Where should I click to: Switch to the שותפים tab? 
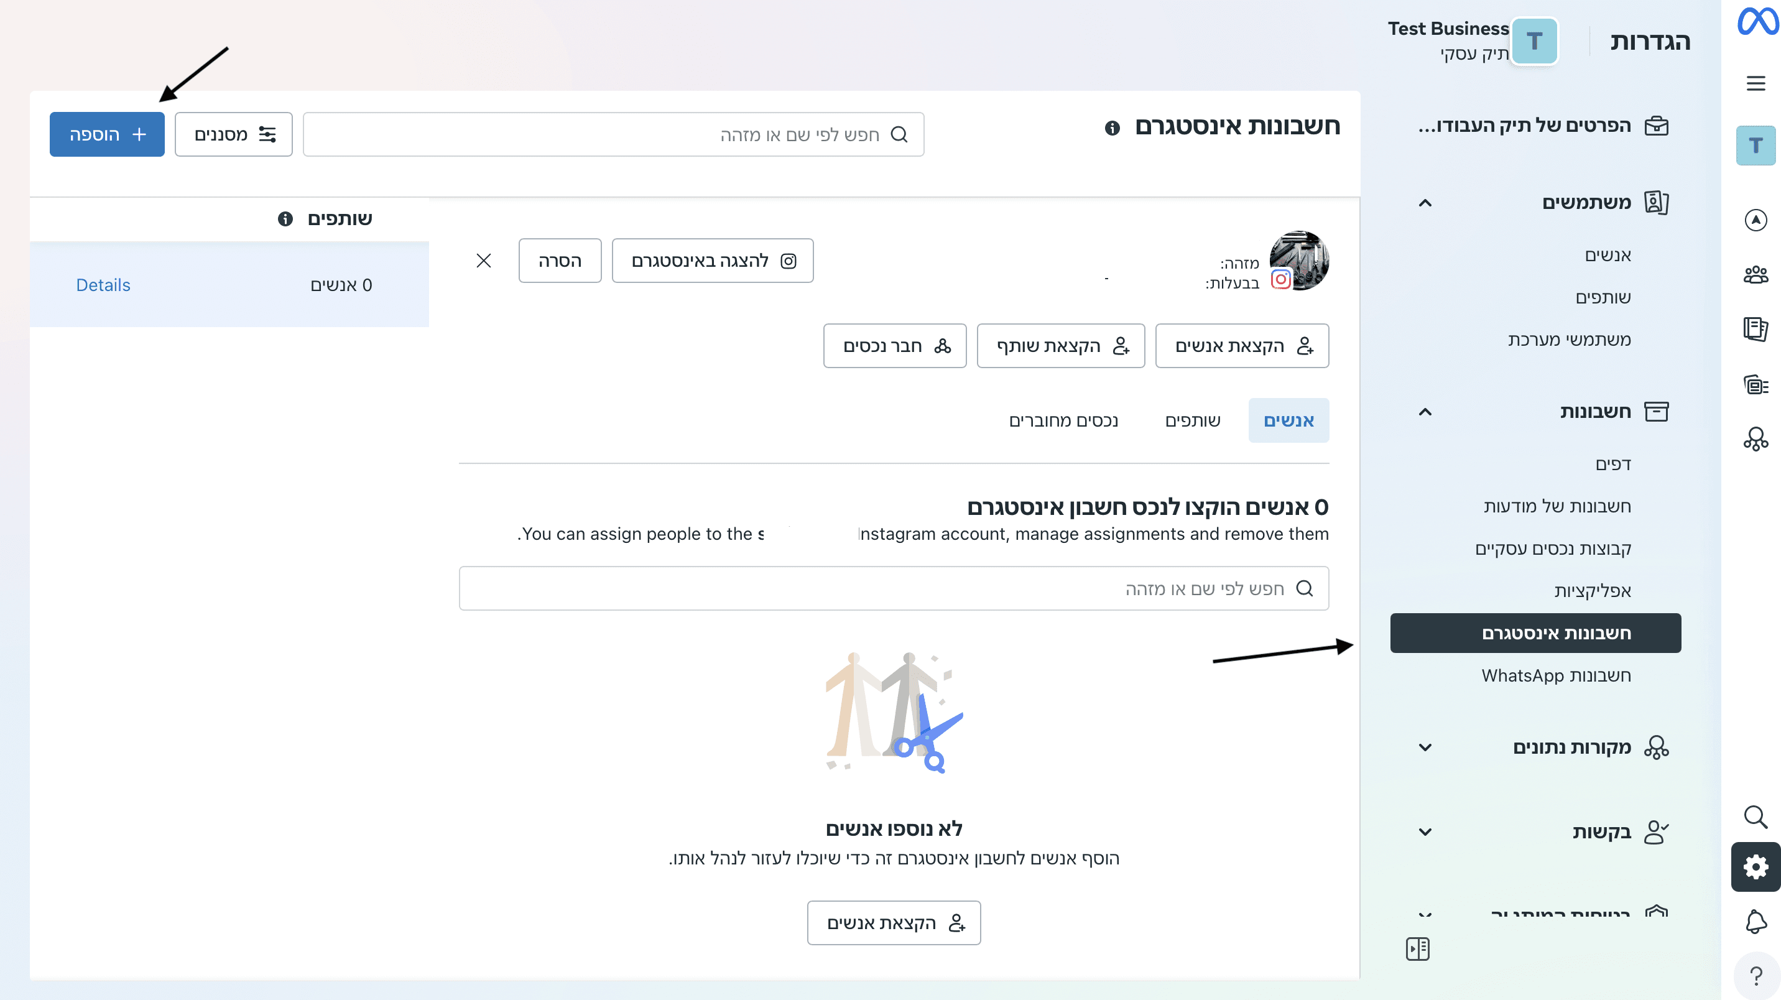[1193, 420]
